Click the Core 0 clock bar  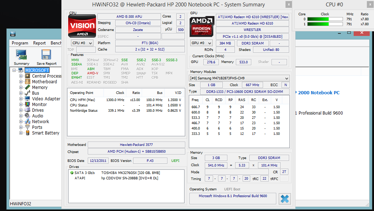click(x=323, y=19)
